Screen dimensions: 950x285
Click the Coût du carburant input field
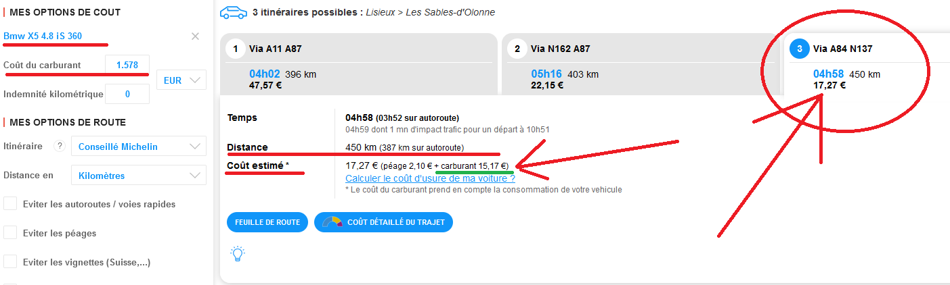tap(127, 66)
